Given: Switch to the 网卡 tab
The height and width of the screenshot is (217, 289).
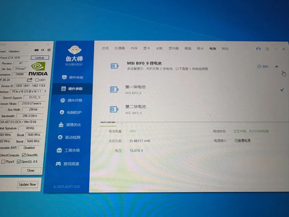Looking at the screenshot, I should click(x=200, y=48).
